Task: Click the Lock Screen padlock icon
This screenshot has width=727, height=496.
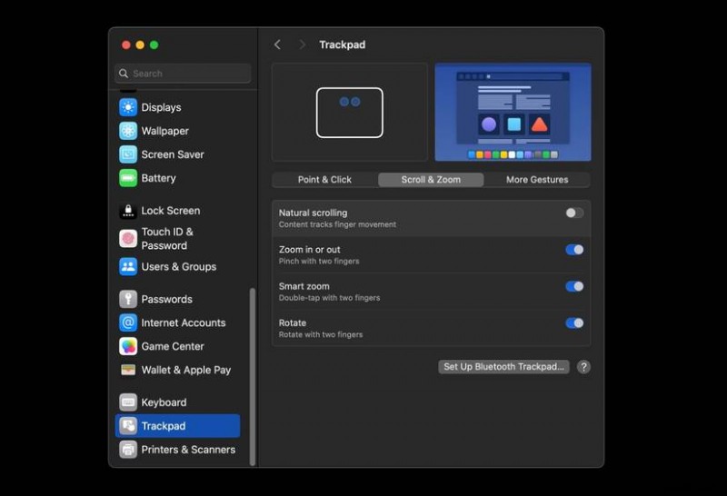Action: click(128, 211)
